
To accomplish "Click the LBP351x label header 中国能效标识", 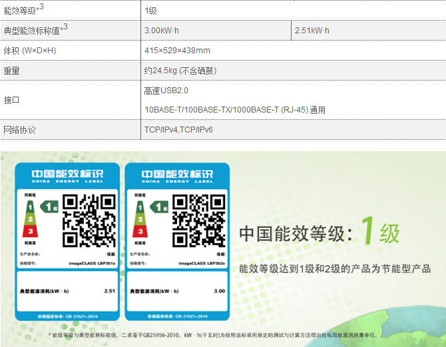I will tap(67, 174).
